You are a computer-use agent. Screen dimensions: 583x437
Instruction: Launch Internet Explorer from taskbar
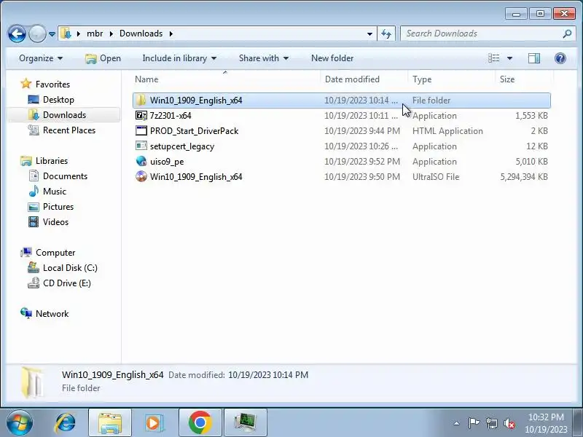tap(65, 422)
